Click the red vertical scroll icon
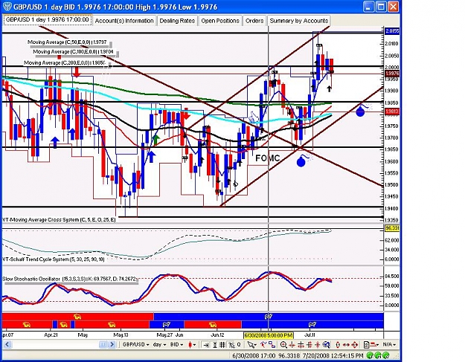The width and height of the screenshot is (465, 362). (x=338, y=345)
